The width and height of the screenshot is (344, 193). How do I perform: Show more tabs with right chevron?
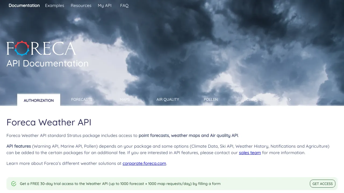pyautogui.click(x=290, y=99)
